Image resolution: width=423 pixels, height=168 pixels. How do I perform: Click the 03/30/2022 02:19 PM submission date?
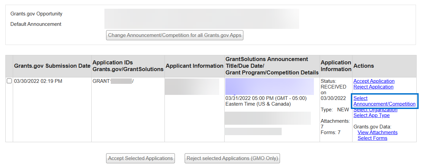pos(38,81)
